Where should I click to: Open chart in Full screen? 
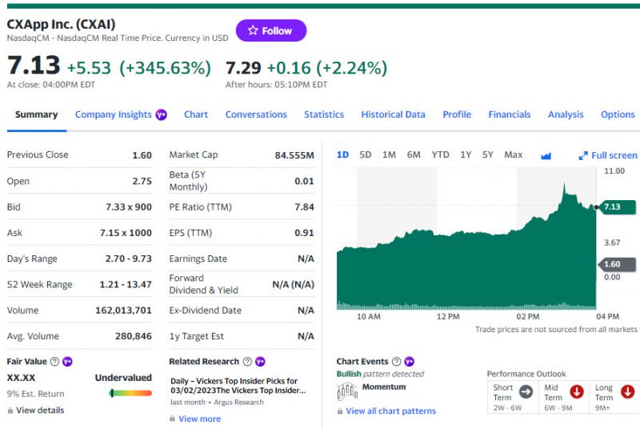click(x=608, y=155)
